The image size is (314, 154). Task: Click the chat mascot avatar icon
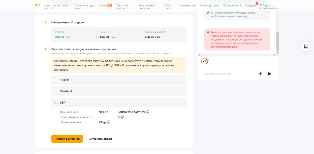[205, 61]
